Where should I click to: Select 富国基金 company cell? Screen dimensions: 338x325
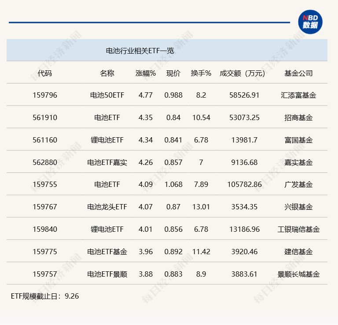point(298,140)
